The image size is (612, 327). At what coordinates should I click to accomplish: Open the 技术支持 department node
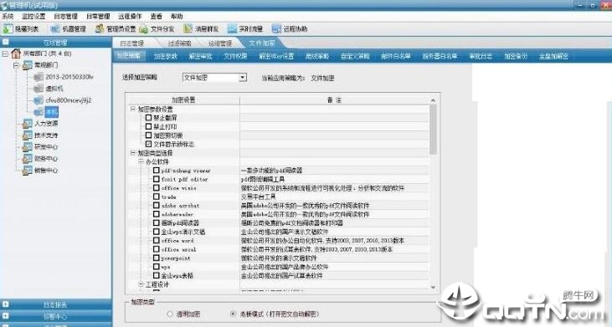pyautogui.click(x=46, y=135)
